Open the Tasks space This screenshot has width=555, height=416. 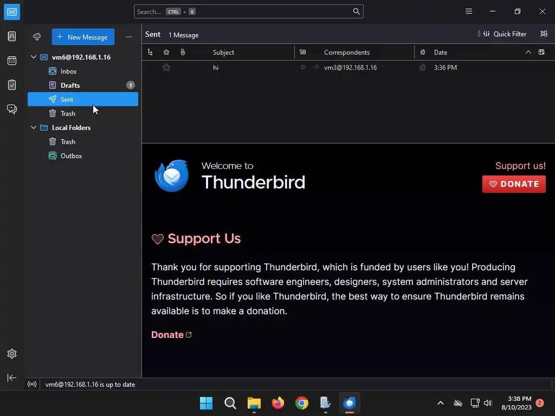point(12,85)
